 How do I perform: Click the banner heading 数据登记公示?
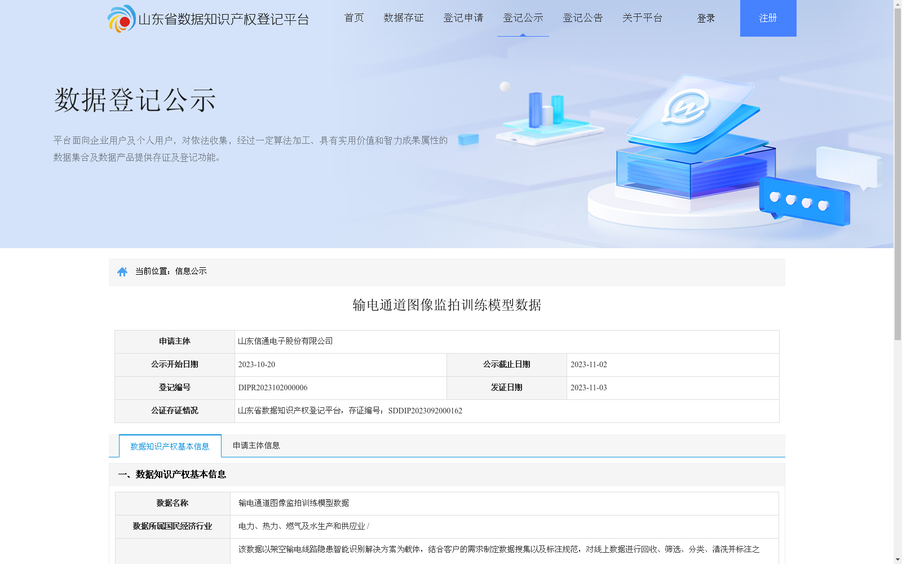135,100
